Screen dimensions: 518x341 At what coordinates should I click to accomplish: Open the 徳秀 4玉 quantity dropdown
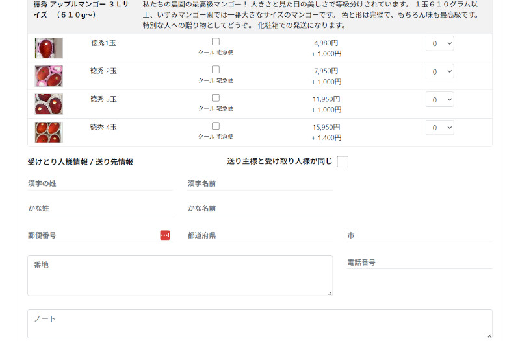pyautogui.click(x=439, y=127)
